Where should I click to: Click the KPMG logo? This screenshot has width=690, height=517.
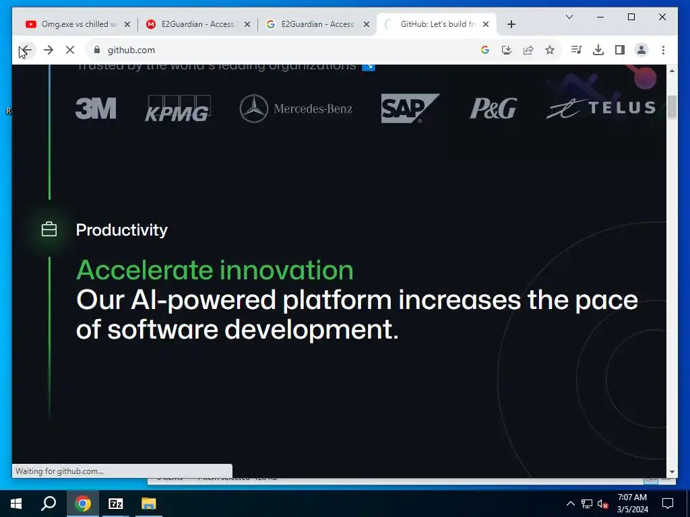pyautogui.click(x=178, y=108)
